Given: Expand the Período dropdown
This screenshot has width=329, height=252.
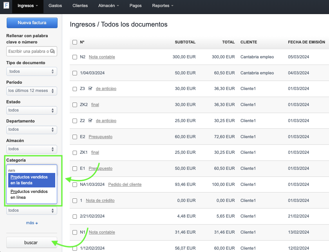Looking at the screenshot, I should pyautogui.click(x=32, y=91).
